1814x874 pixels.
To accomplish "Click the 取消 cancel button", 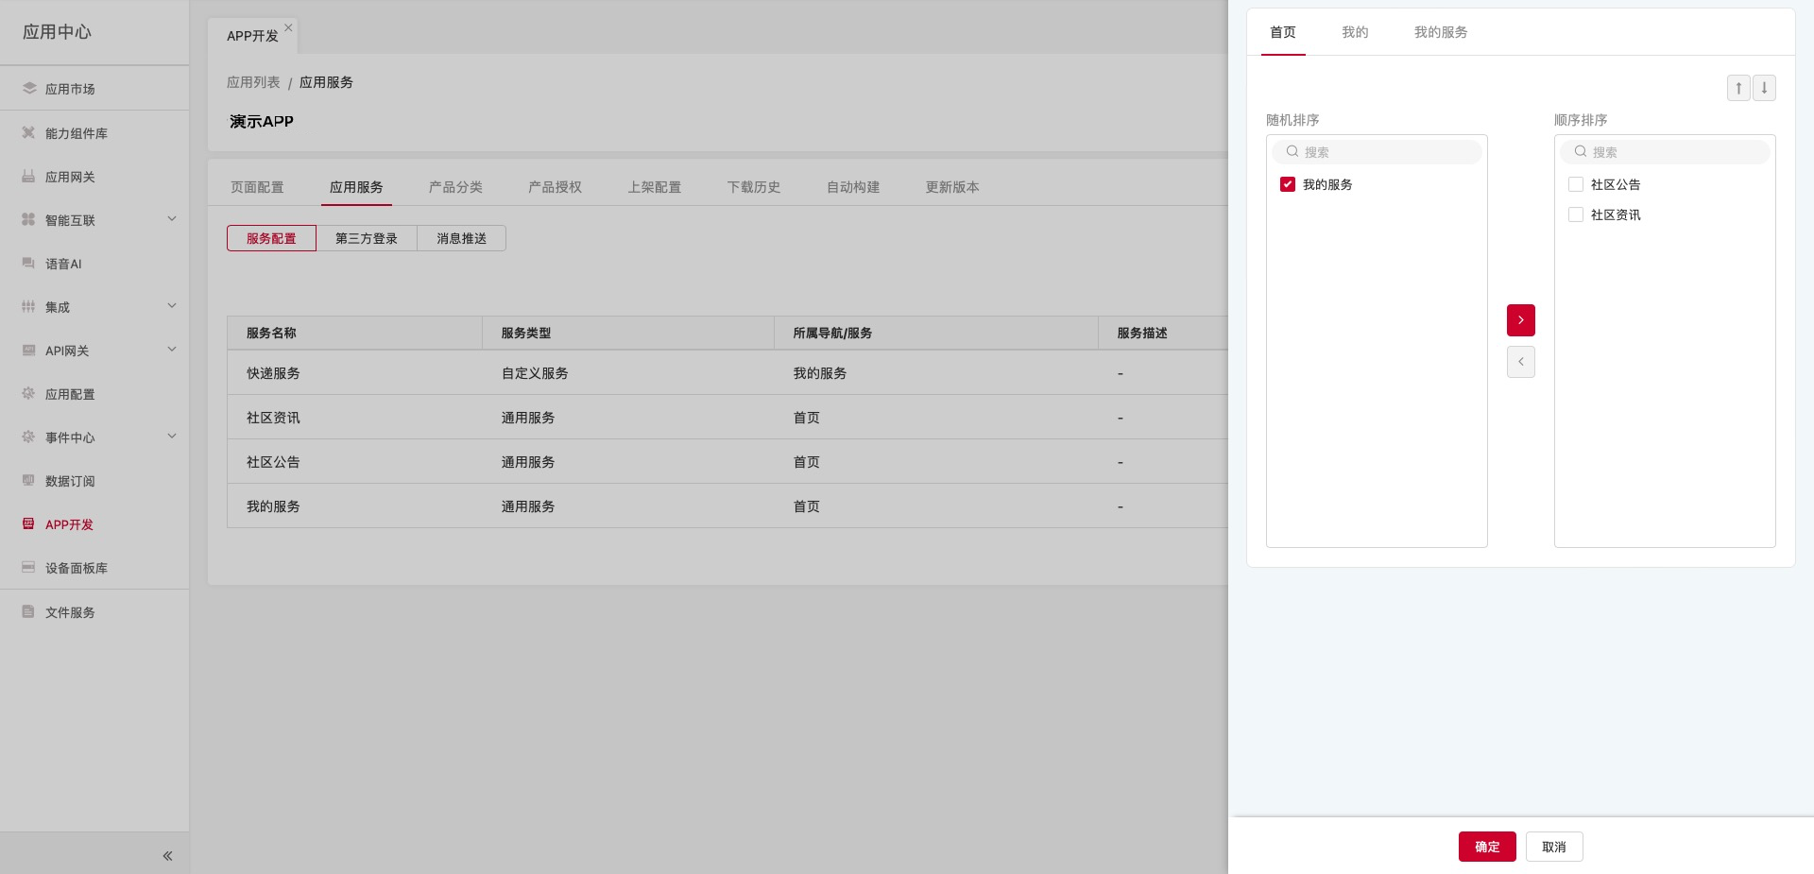I will [x=1553, y=847].
